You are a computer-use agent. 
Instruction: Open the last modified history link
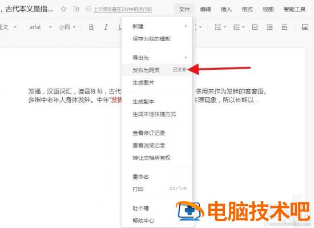[123, 9]
